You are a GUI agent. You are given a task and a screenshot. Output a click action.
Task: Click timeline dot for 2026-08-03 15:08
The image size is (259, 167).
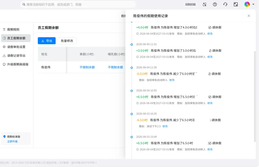[x=132, y=137]
